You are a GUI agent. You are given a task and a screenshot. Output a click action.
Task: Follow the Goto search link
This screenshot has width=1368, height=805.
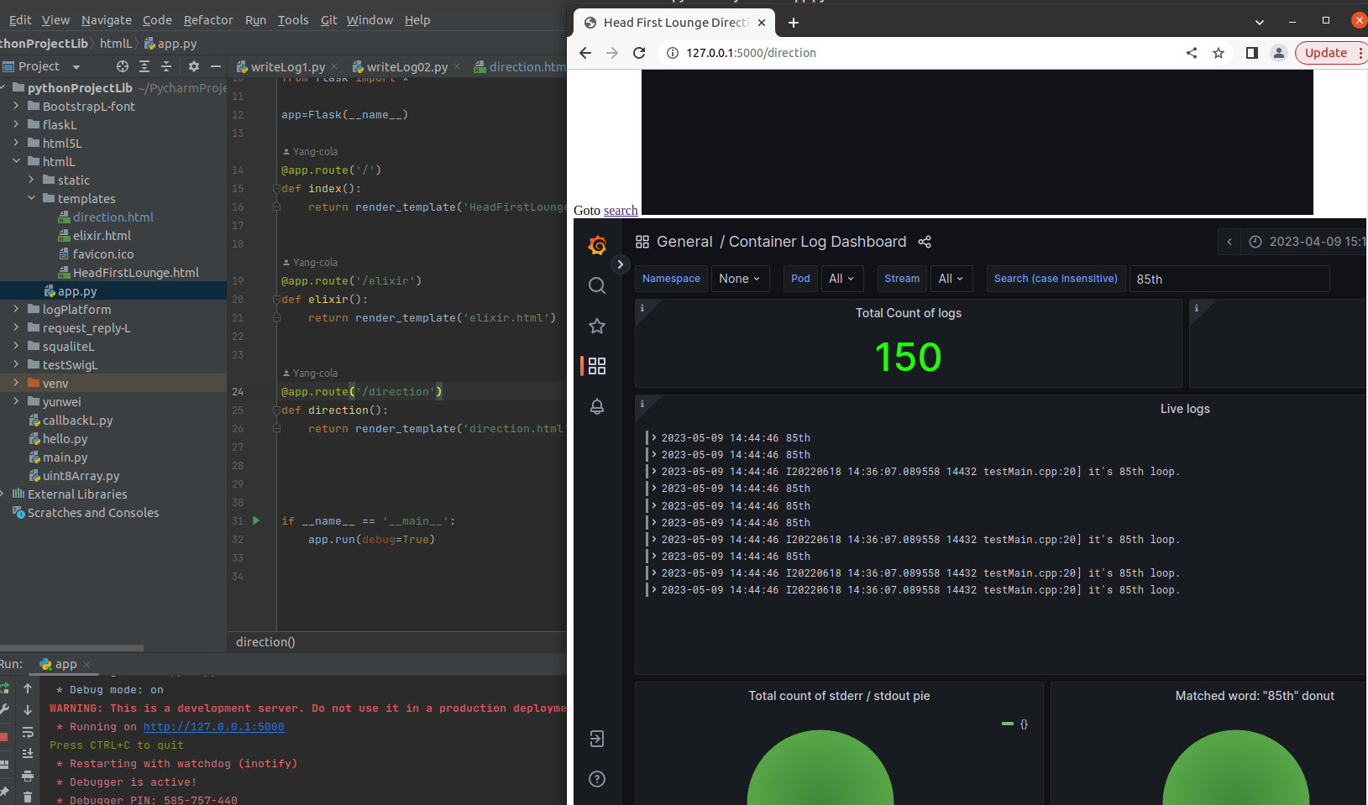621,211
